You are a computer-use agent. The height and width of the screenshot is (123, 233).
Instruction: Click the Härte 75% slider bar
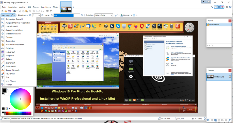(63, 15)
